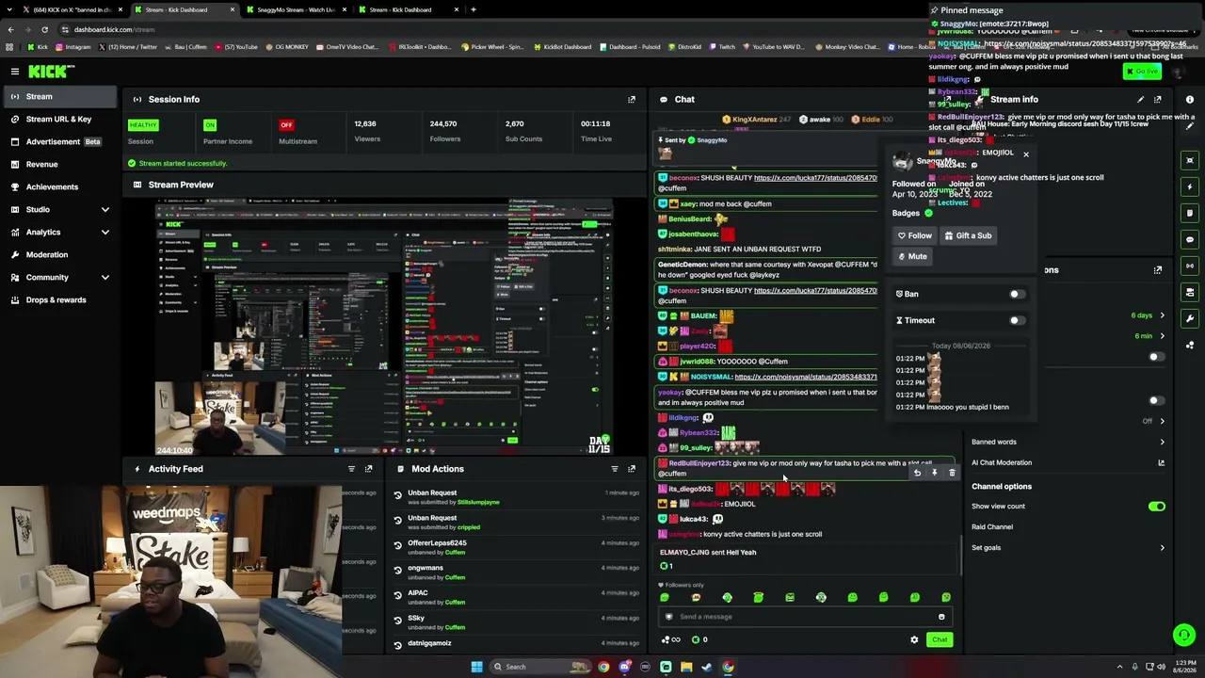
Task: Expand the 6 days setting chevron
Action: coord(1162,315)
